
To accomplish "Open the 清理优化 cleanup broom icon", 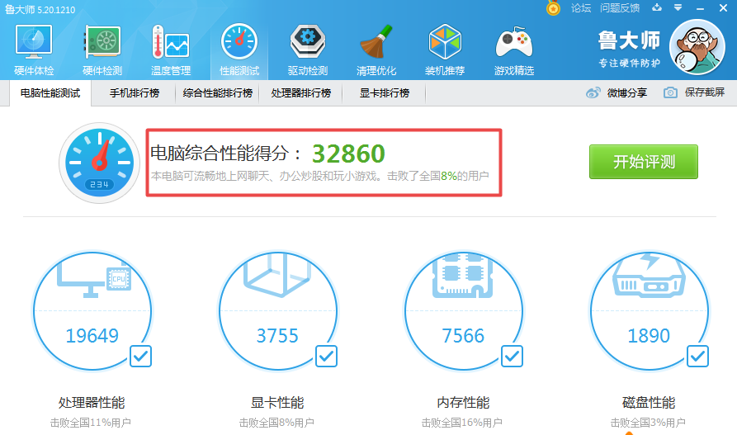I will [x=376, y=42].
